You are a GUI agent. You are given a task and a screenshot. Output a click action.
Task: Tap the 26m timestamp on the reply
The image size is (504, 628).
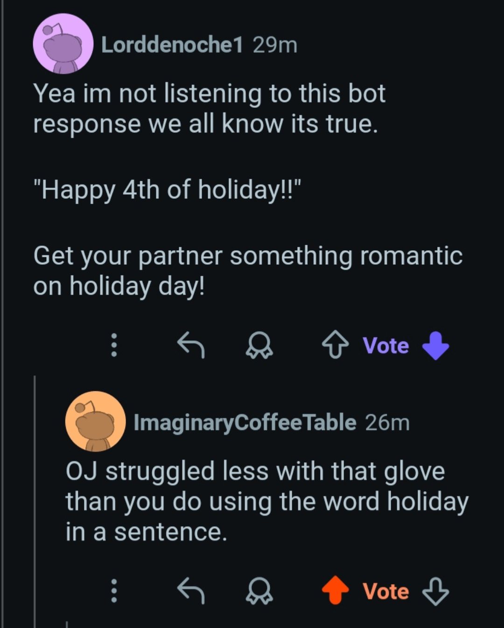point(387,423)
